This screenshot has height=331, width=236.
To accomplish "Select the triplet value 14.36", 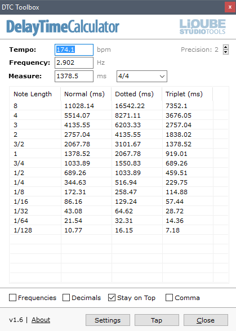I will [x=175, y=221].
